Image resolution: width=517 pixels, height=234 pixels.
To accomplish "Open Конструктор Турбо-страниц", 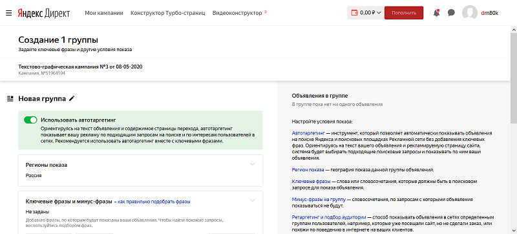I will tap(168, 13).
